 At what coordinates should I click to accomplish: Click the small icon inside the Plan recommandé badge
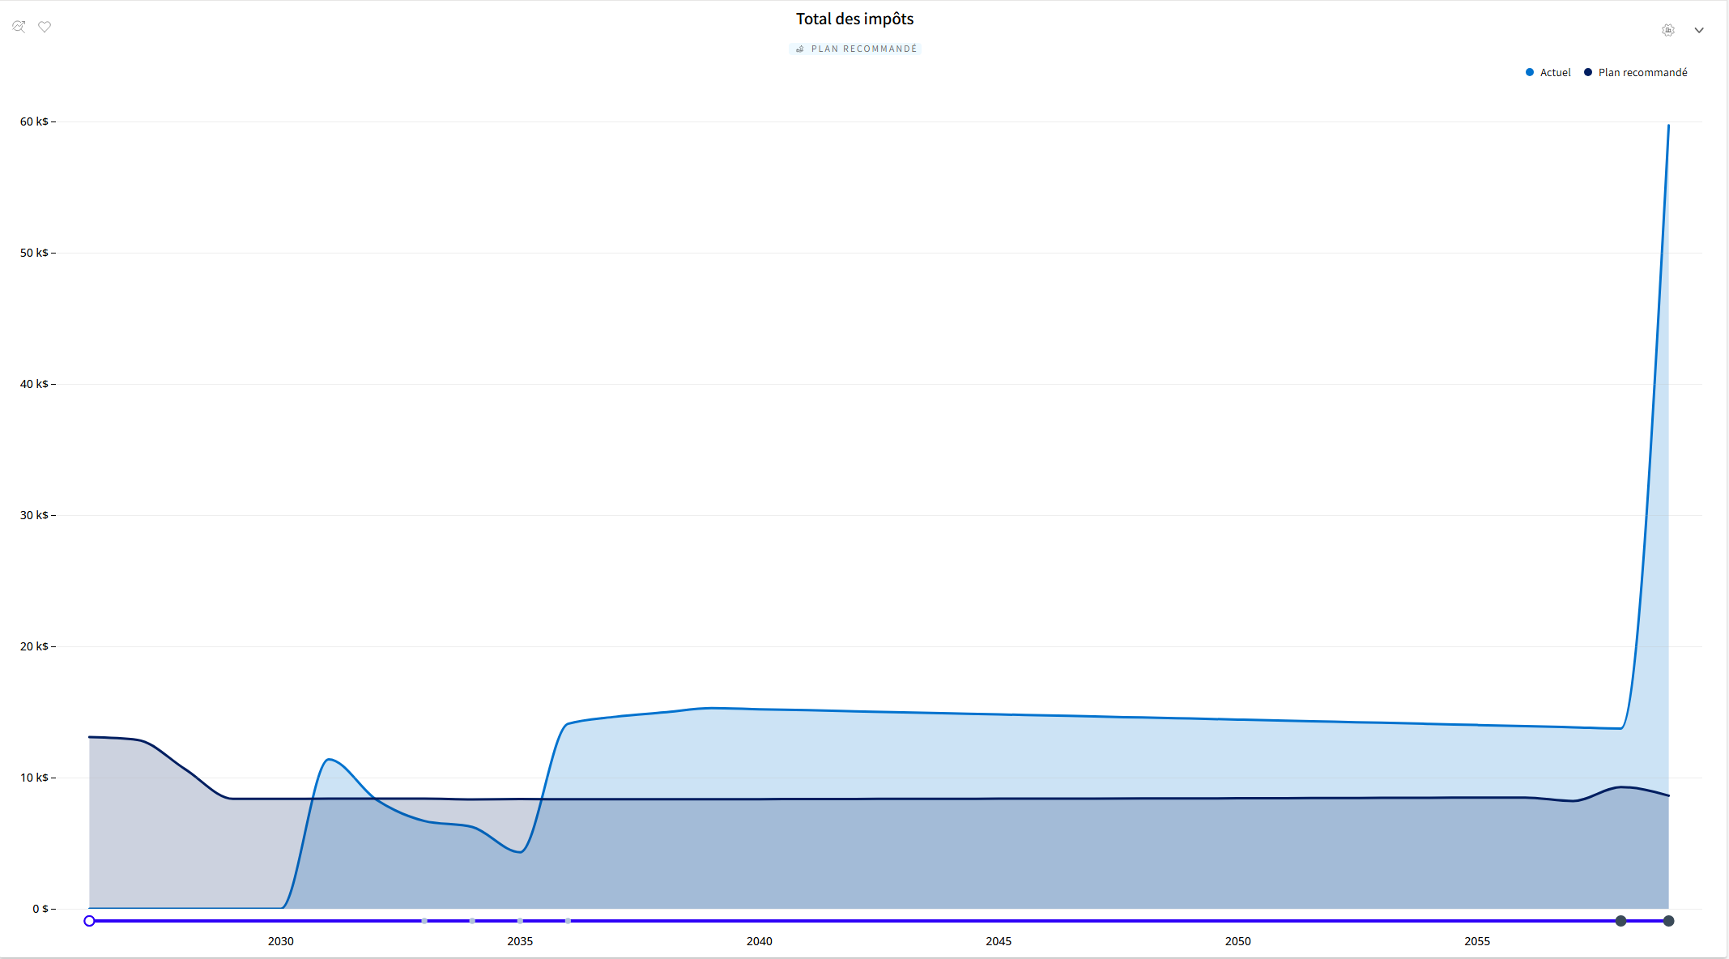click(800, 49)
